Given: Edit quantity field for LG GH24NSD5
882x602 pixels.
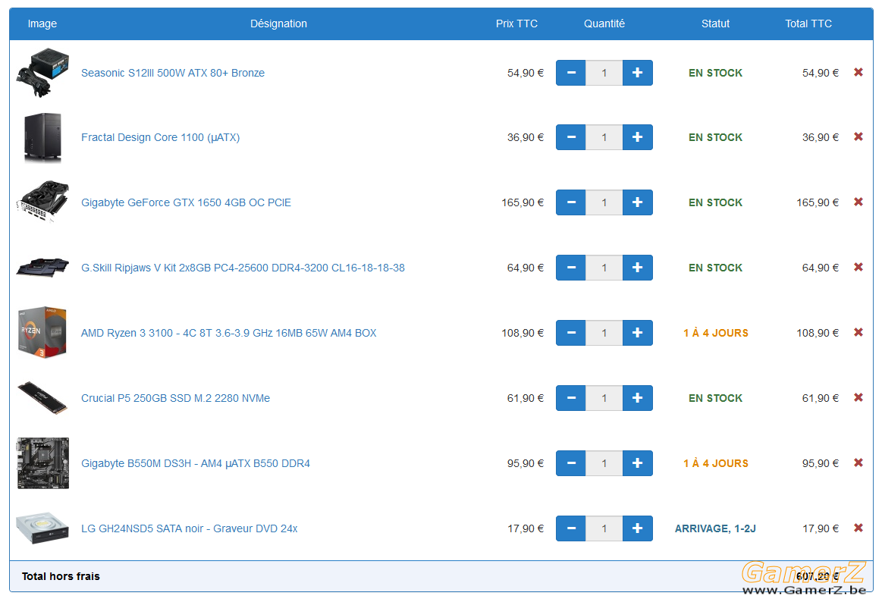Looking at the screenshot, I should 604,528.
